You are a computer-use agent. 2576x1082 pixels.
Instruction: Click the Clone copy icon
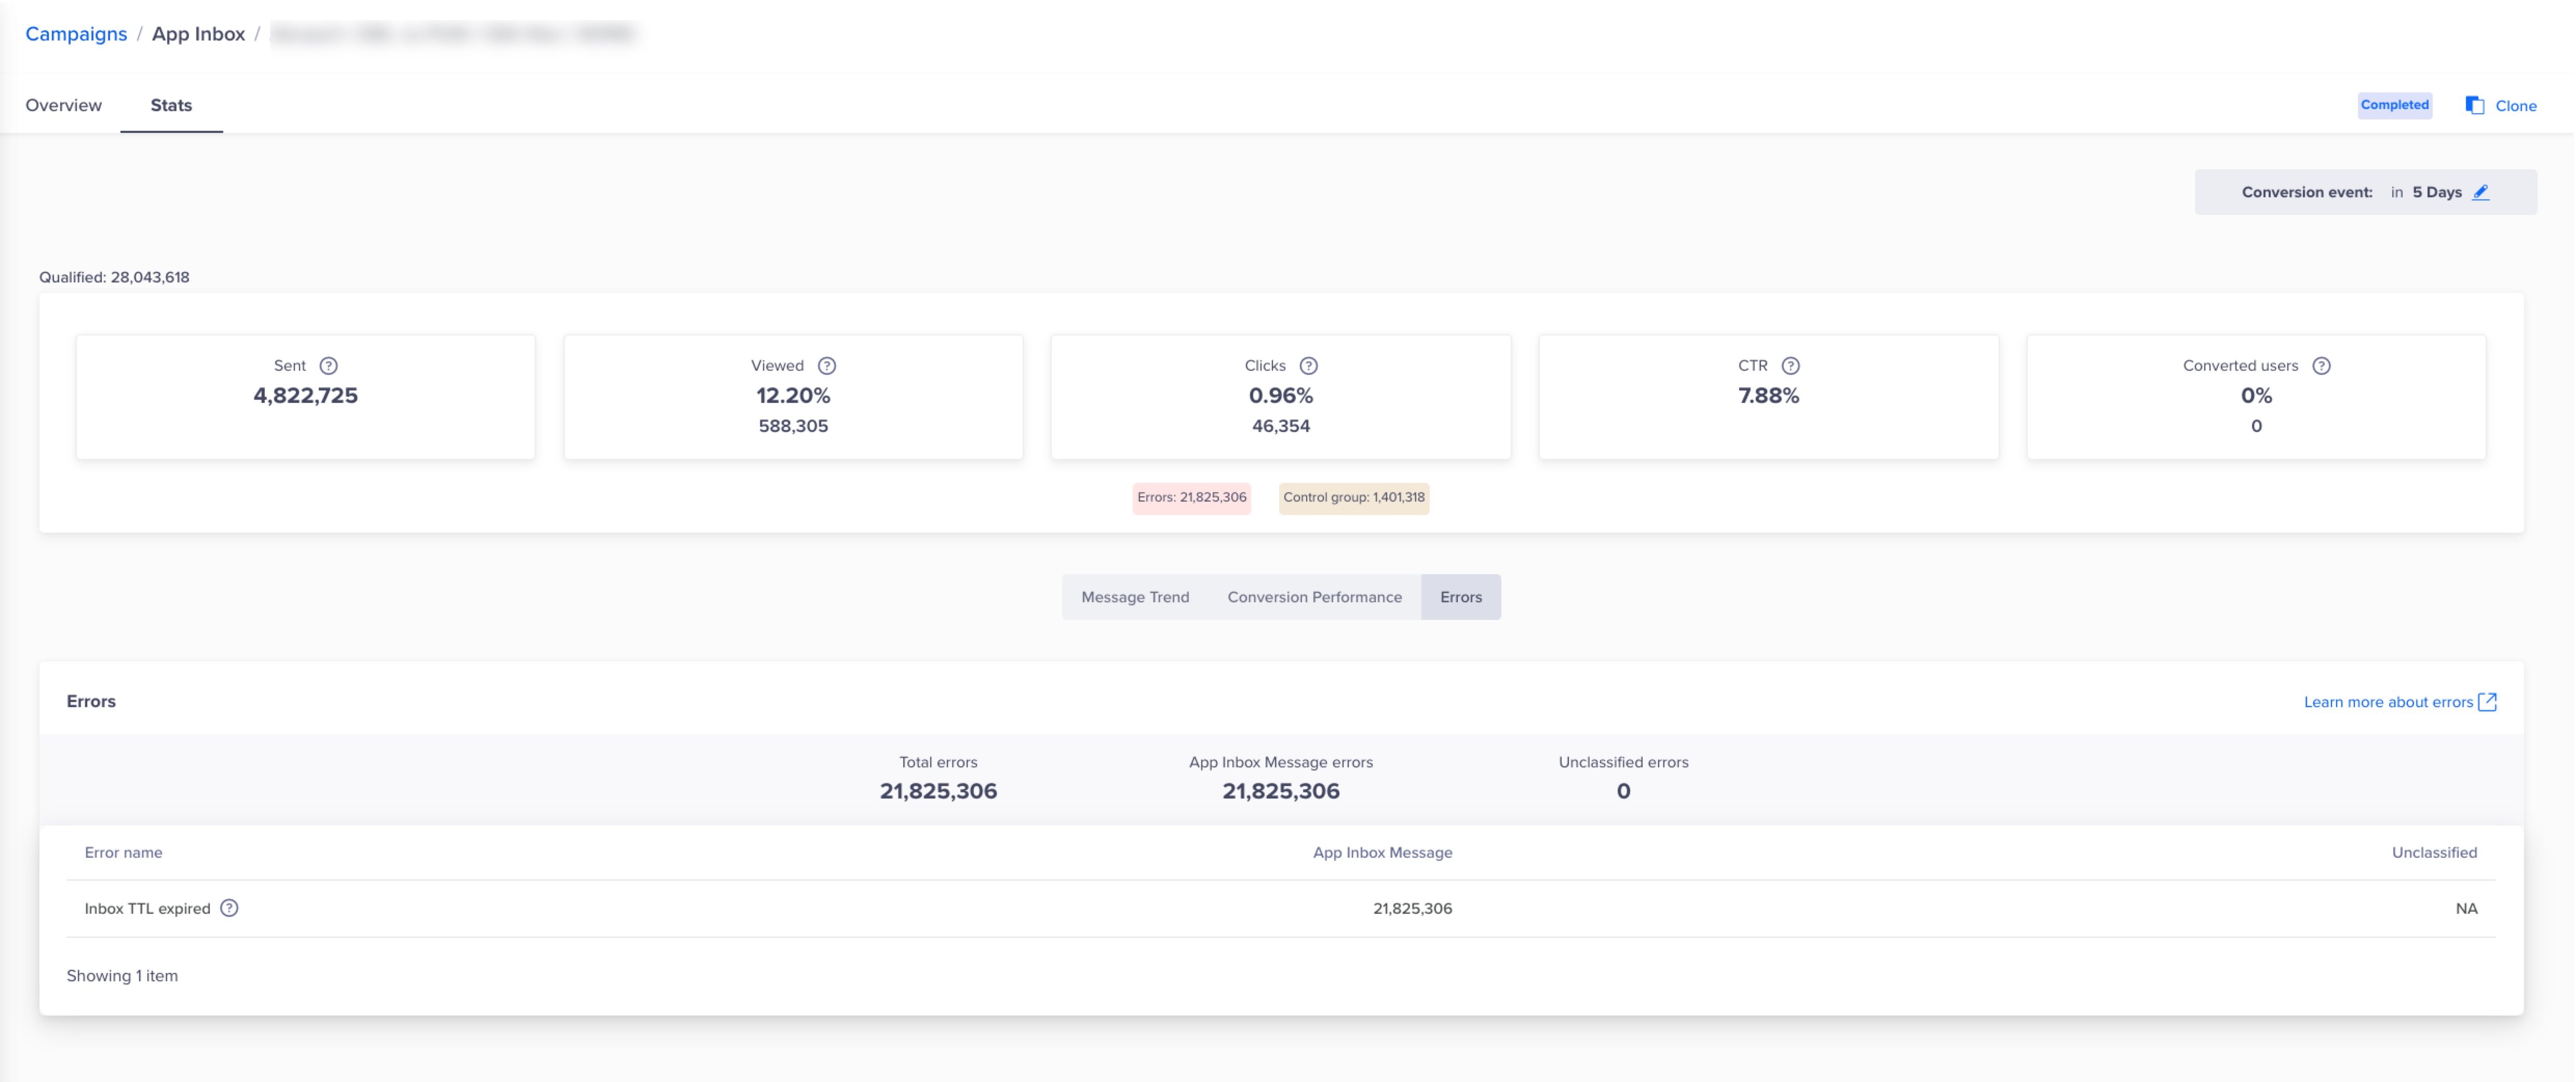pos(2475,105)
